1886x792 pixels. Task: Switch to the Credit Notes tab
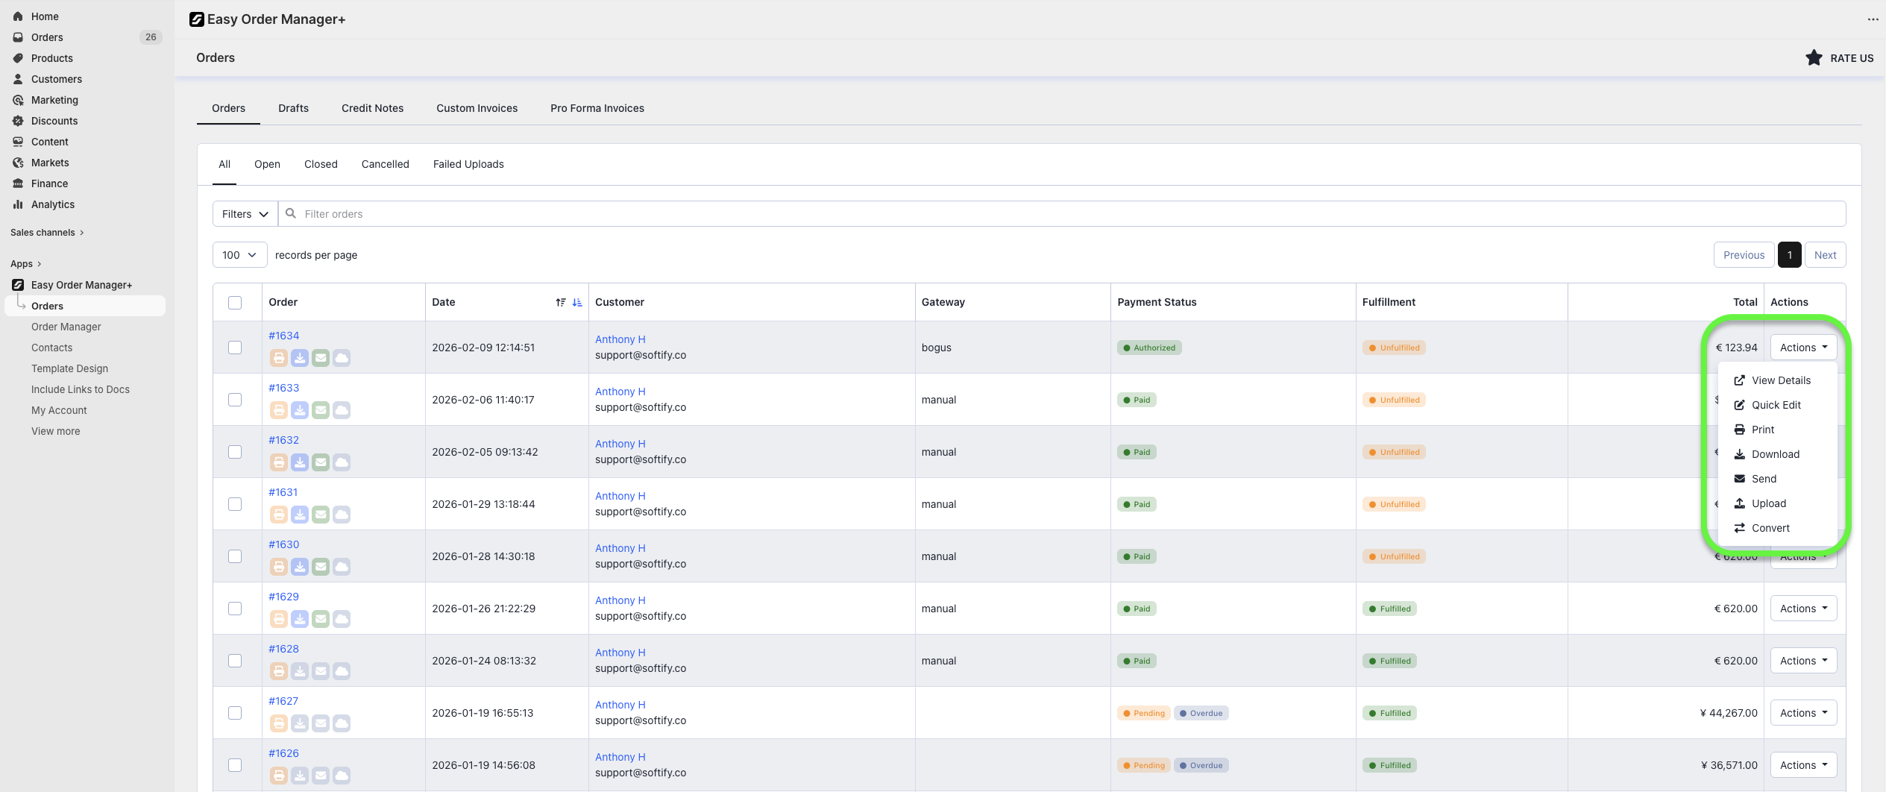click(372, 108)
